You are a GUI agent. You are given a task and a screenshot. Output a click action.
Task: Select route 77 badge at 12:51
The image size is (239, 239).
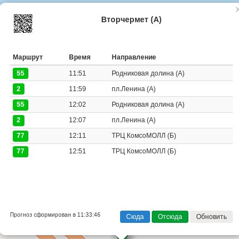(21, 151)
